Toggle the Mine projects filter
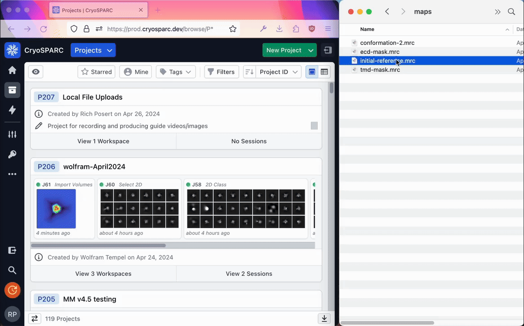The height and width of the screenshot is (326, 524). tap(136, 72)
